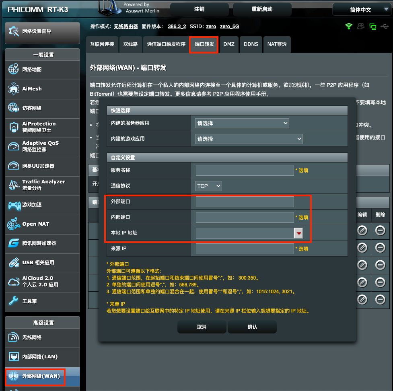Click the 重新启动 reboot button

click(x=262, y=9)
